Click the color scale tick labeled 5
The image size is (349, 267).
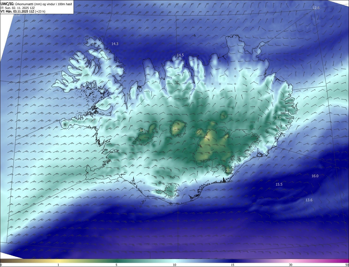point(116,265)
